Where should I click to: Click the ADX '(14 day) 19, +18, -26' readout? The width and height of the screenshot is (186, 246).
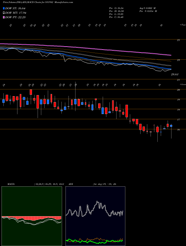(x=105, y=184)
